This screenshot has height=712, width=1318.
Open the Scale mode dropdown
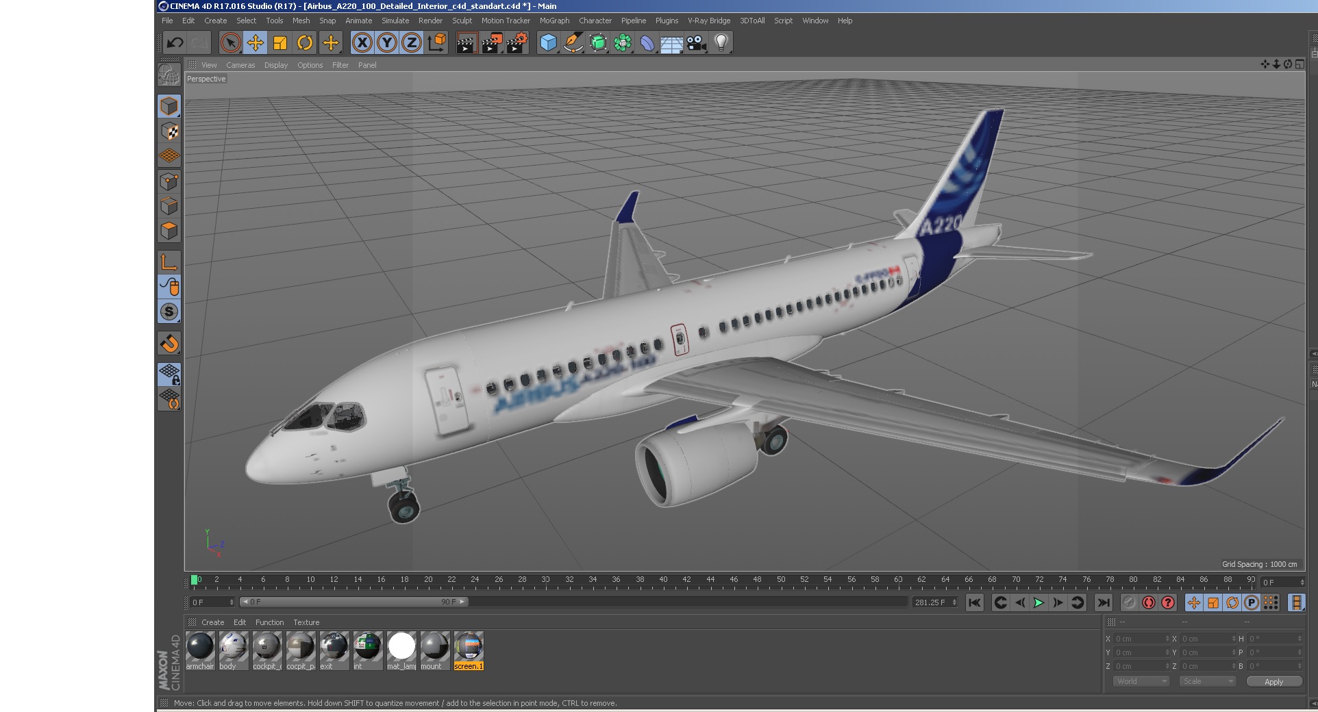(1207, 681)
